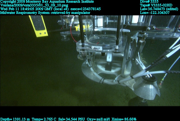Viewport: 180px width, 121px height.
Task: Click the "Depth= 1391.13 m" readout
Action: (x=15, y=119)
